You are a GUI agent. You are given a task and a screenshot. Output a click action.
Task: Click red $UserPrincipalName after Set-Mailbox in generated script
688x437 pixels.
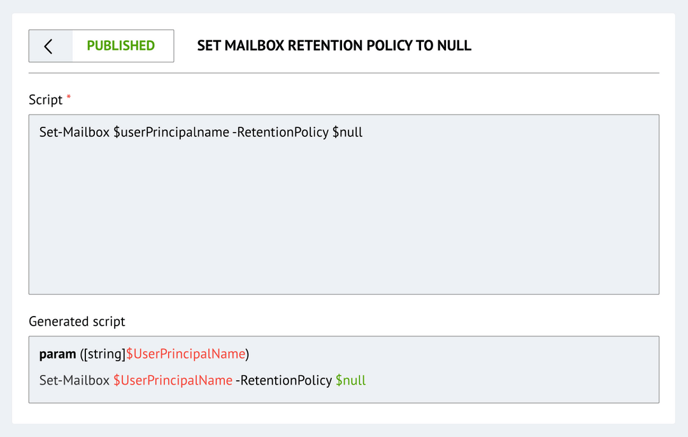coord(173,380)
